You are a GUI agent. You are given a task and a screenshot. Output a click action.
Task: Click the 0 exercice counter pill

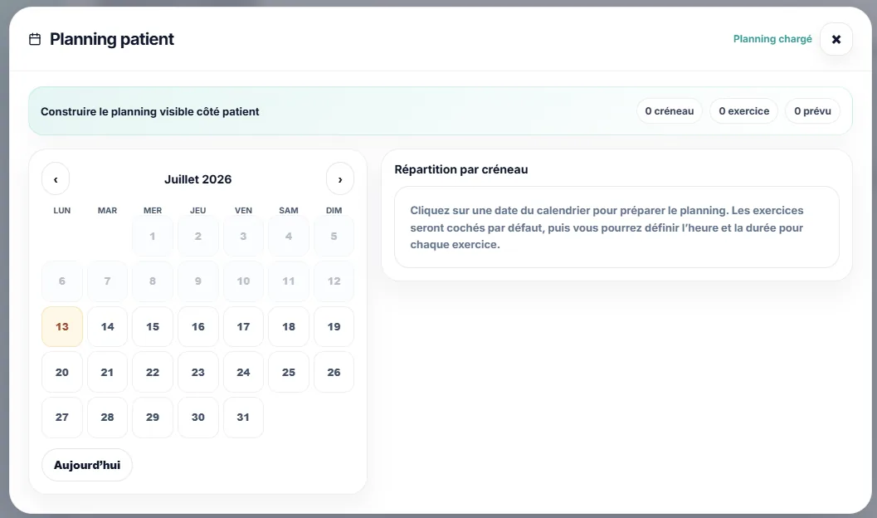click(x=744, y=110)
